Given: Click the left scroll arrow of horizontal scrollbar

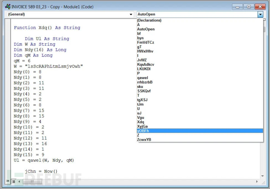Looking at the screenshot, I should [x=18, y=182].
